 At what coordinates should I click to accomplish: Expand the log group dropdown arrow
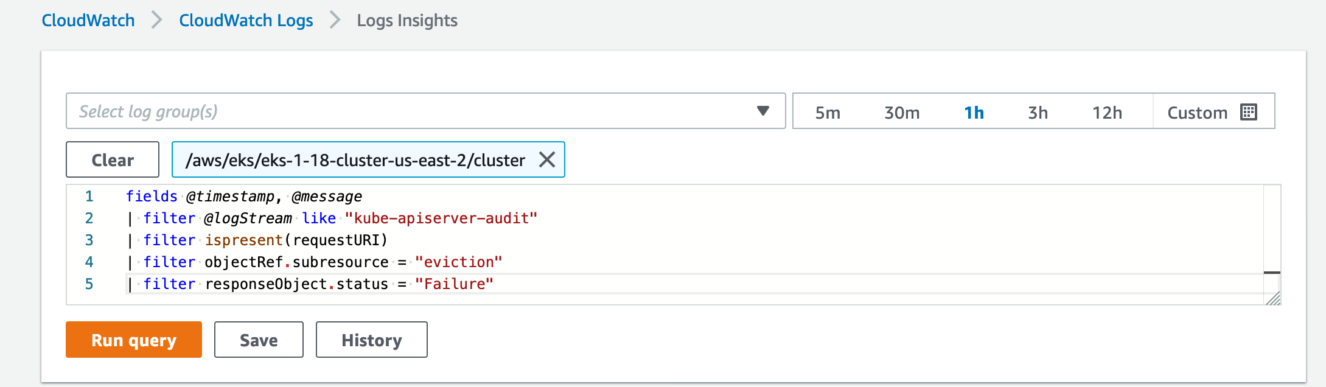pos(763,111)
